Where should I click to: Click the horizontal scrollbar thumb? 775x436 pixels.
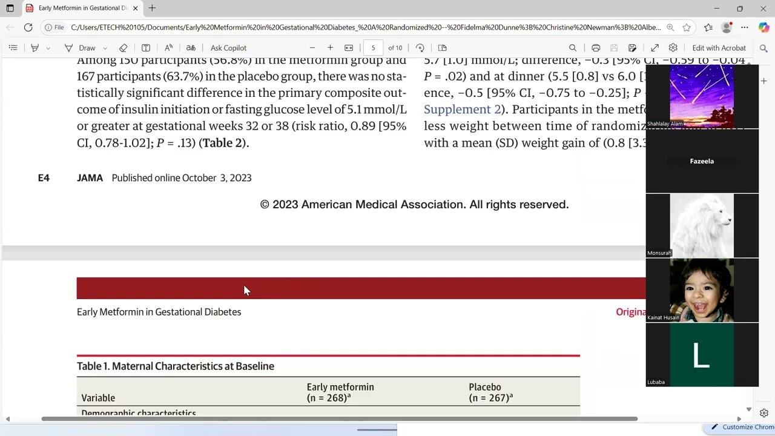tap(339, 418)
